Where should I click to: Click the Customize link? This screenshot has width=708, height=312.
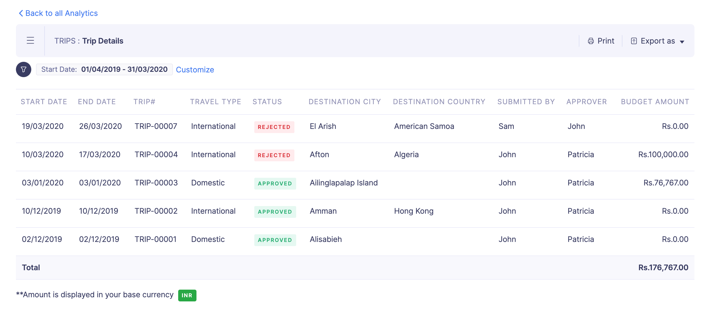click(195, 70)
